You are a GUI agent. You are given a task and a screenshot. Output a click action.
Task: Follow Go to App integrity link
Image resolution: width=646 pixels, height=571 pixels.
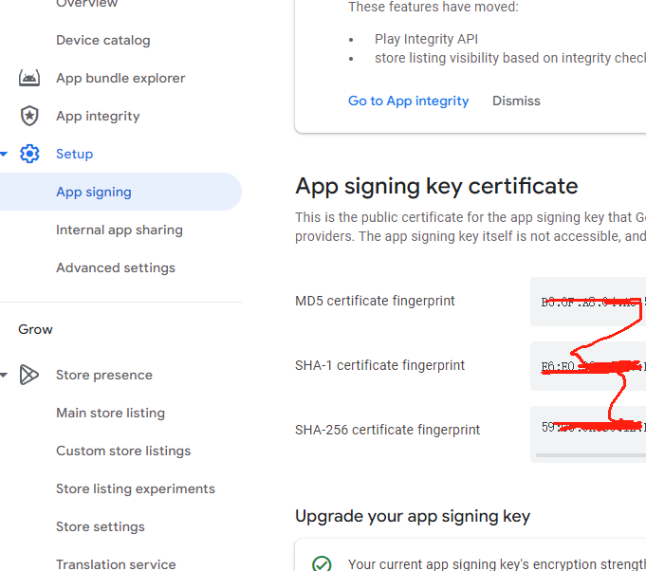pos(408,101)
